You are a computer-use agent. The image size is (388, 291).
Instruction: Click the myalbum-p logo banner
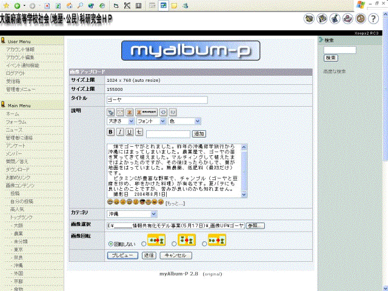[x=190, y=51]
